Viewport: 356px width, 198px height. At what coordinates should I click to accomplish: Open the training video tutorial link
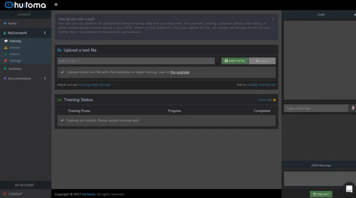94,85
